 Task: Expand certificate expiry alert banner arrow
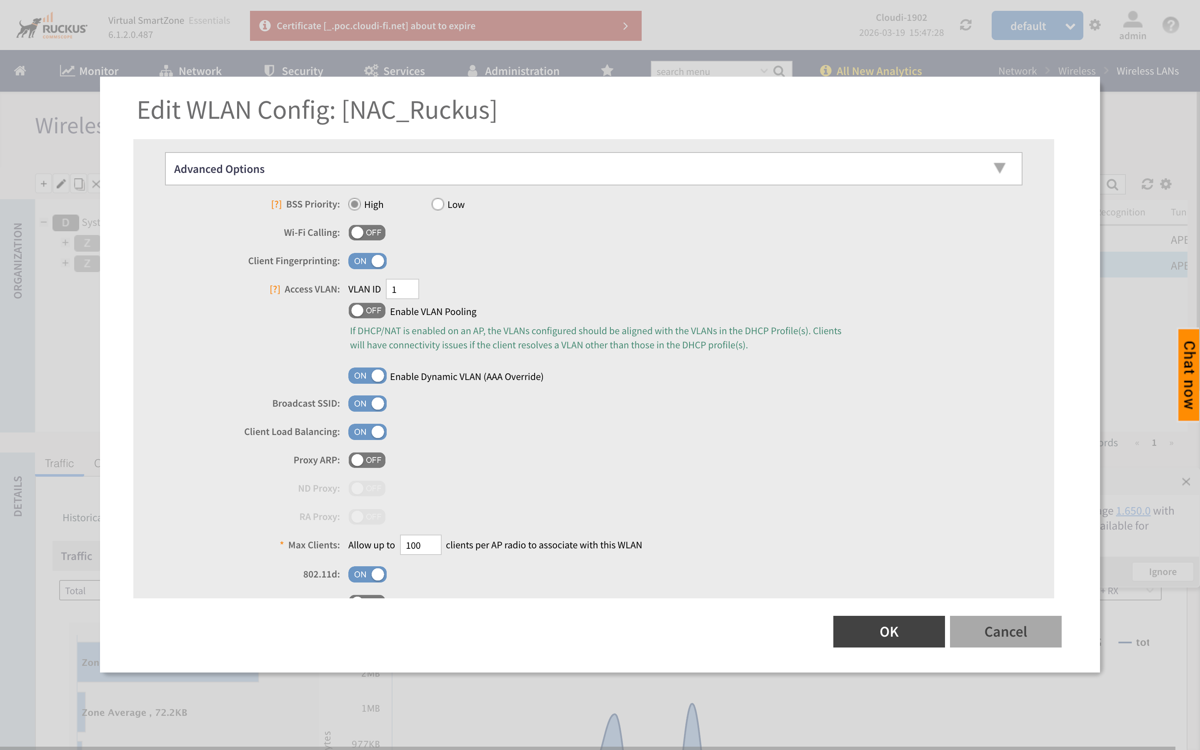pyautogui.click(x=625, y=26)
